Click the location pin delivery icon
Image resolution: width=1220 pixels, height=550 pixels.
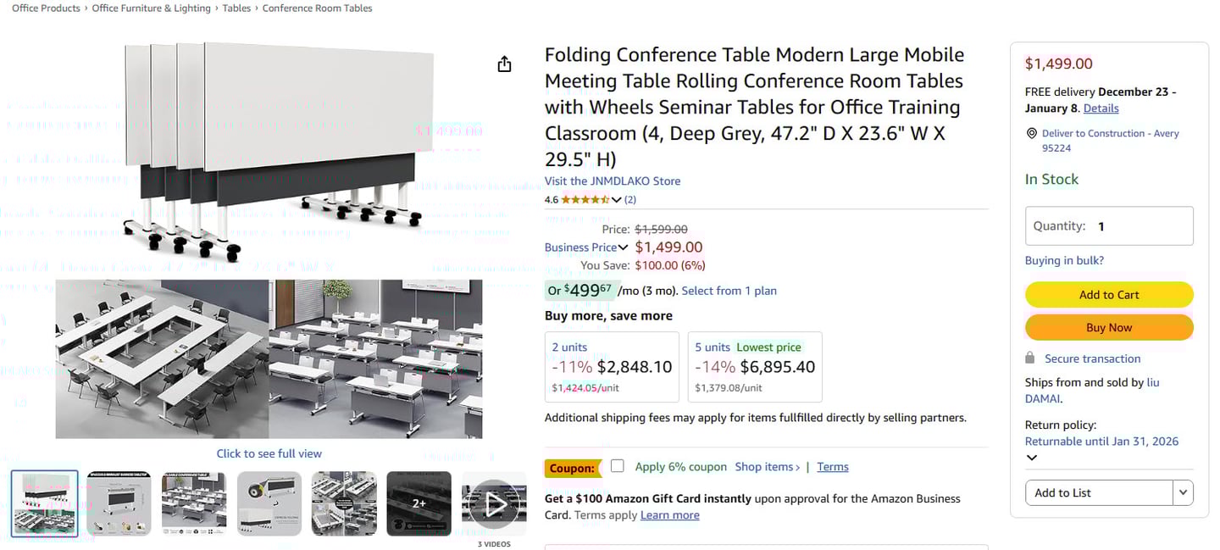coord(1031,134)
